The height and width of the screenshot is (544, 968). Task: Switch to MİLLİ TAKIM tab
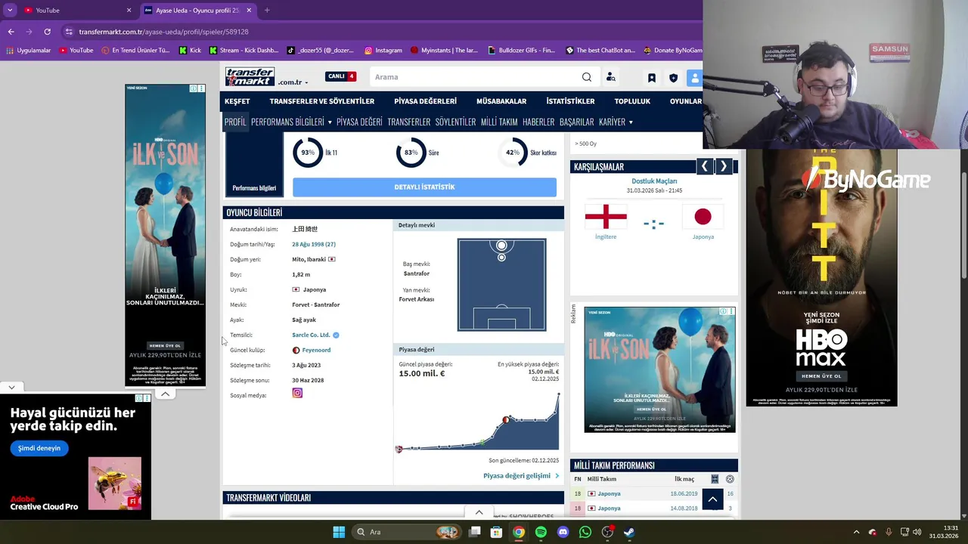click(499, 122)
